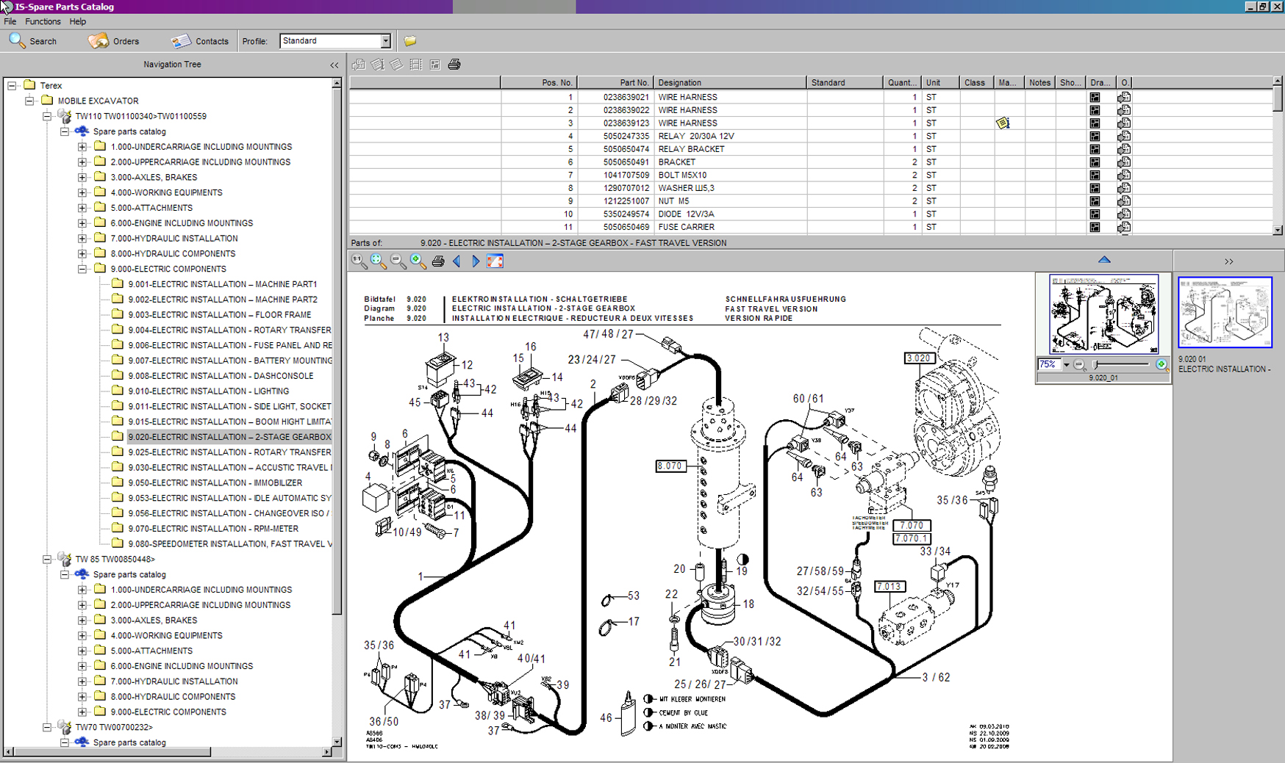Click the Contacts button
This screenshot has height=763, width=1285.
200,41
